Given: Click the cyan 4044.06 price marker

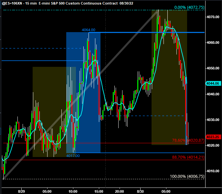Looking at the screenshot, I should (x=213, y=83).
